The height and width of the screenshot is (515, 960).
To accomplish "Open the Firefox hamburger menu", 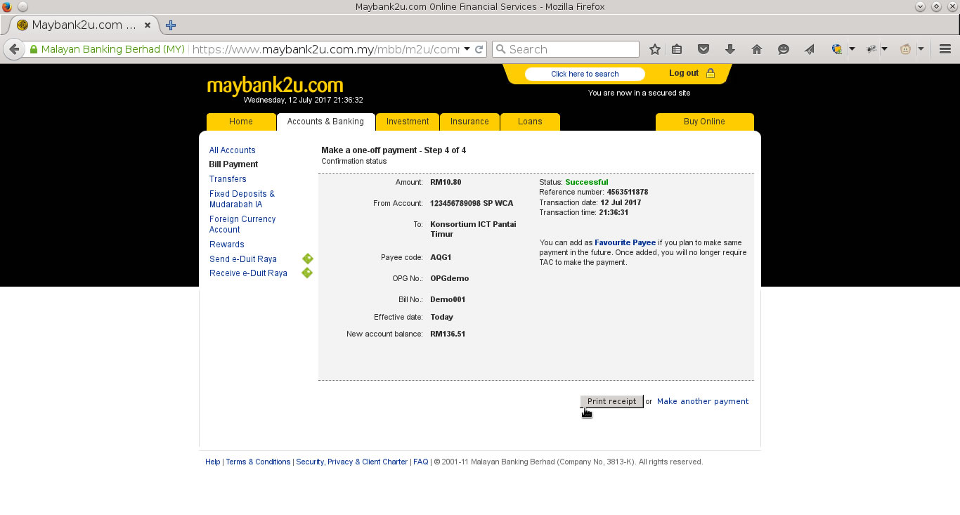I will click(x=945, y=49).
